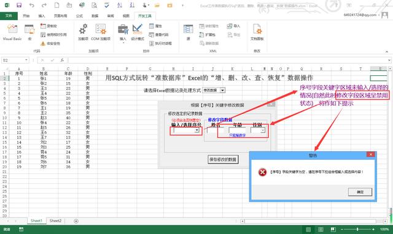393x234 pixels.
Task: Sort descending from quick access toolbar
Action: click(x=132, y=5)
